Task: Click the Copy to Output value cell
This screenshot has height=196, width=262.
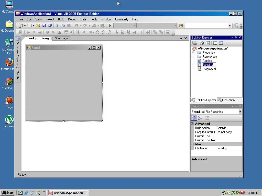Action: [x=229, y=132]
